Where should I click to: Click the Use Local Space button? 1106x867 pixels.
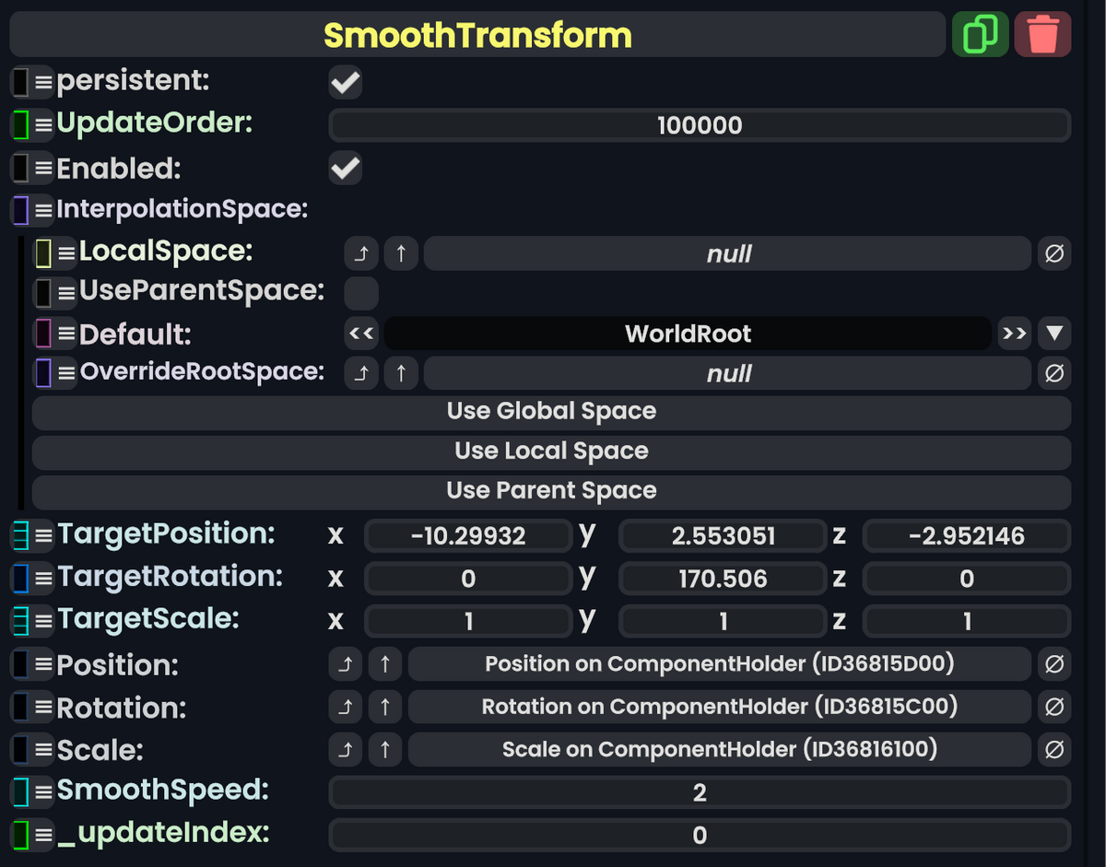click(x=551, y=451)
